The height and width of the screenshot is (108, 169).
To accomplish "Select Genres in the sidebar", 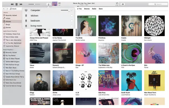I will coord(8,27).
